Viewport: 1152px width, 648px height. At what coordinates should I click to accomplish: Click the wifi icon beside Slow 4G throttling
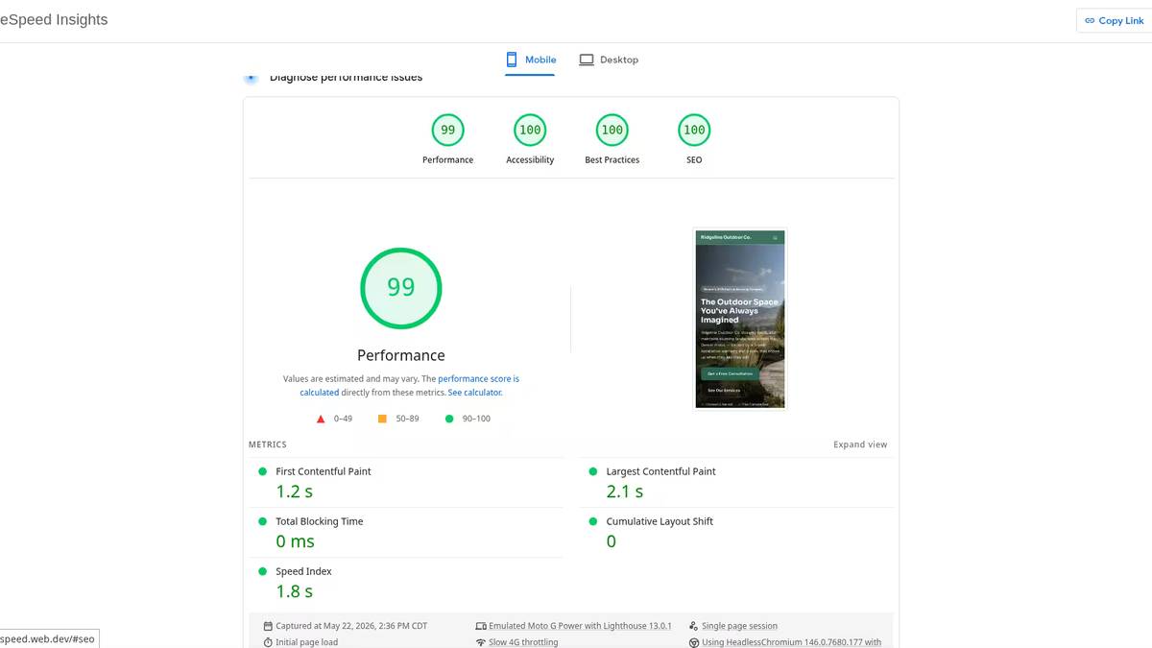(481, 642)
